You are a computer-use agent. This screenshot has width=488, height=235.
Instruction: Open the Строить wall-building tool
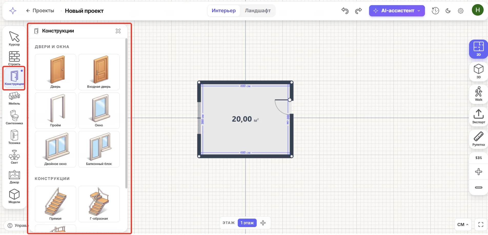[x=14, y=58]
